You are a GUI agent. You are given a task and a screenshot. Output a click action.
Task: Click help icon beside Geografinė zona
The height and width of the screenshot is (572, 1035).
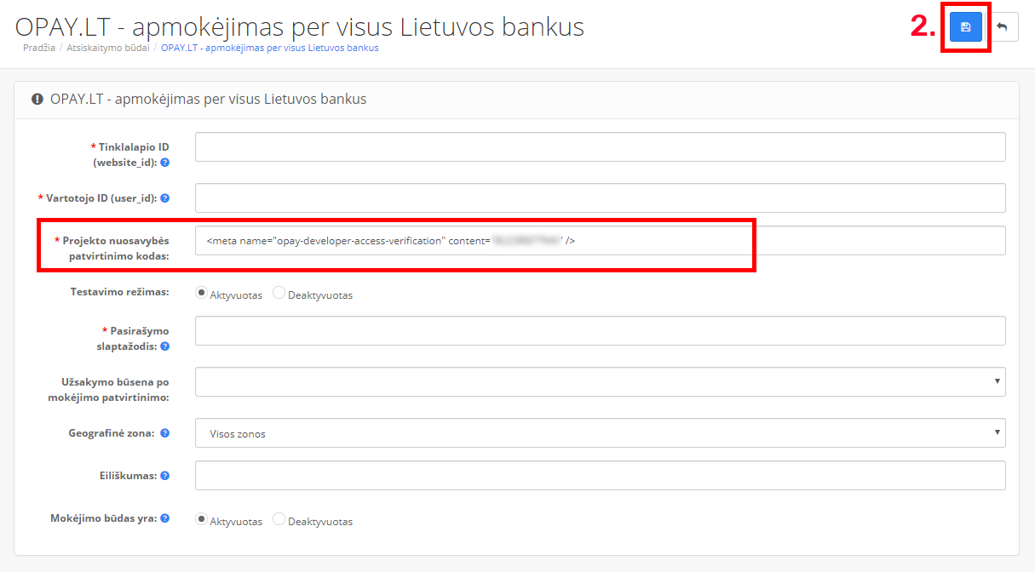[165, 432]
